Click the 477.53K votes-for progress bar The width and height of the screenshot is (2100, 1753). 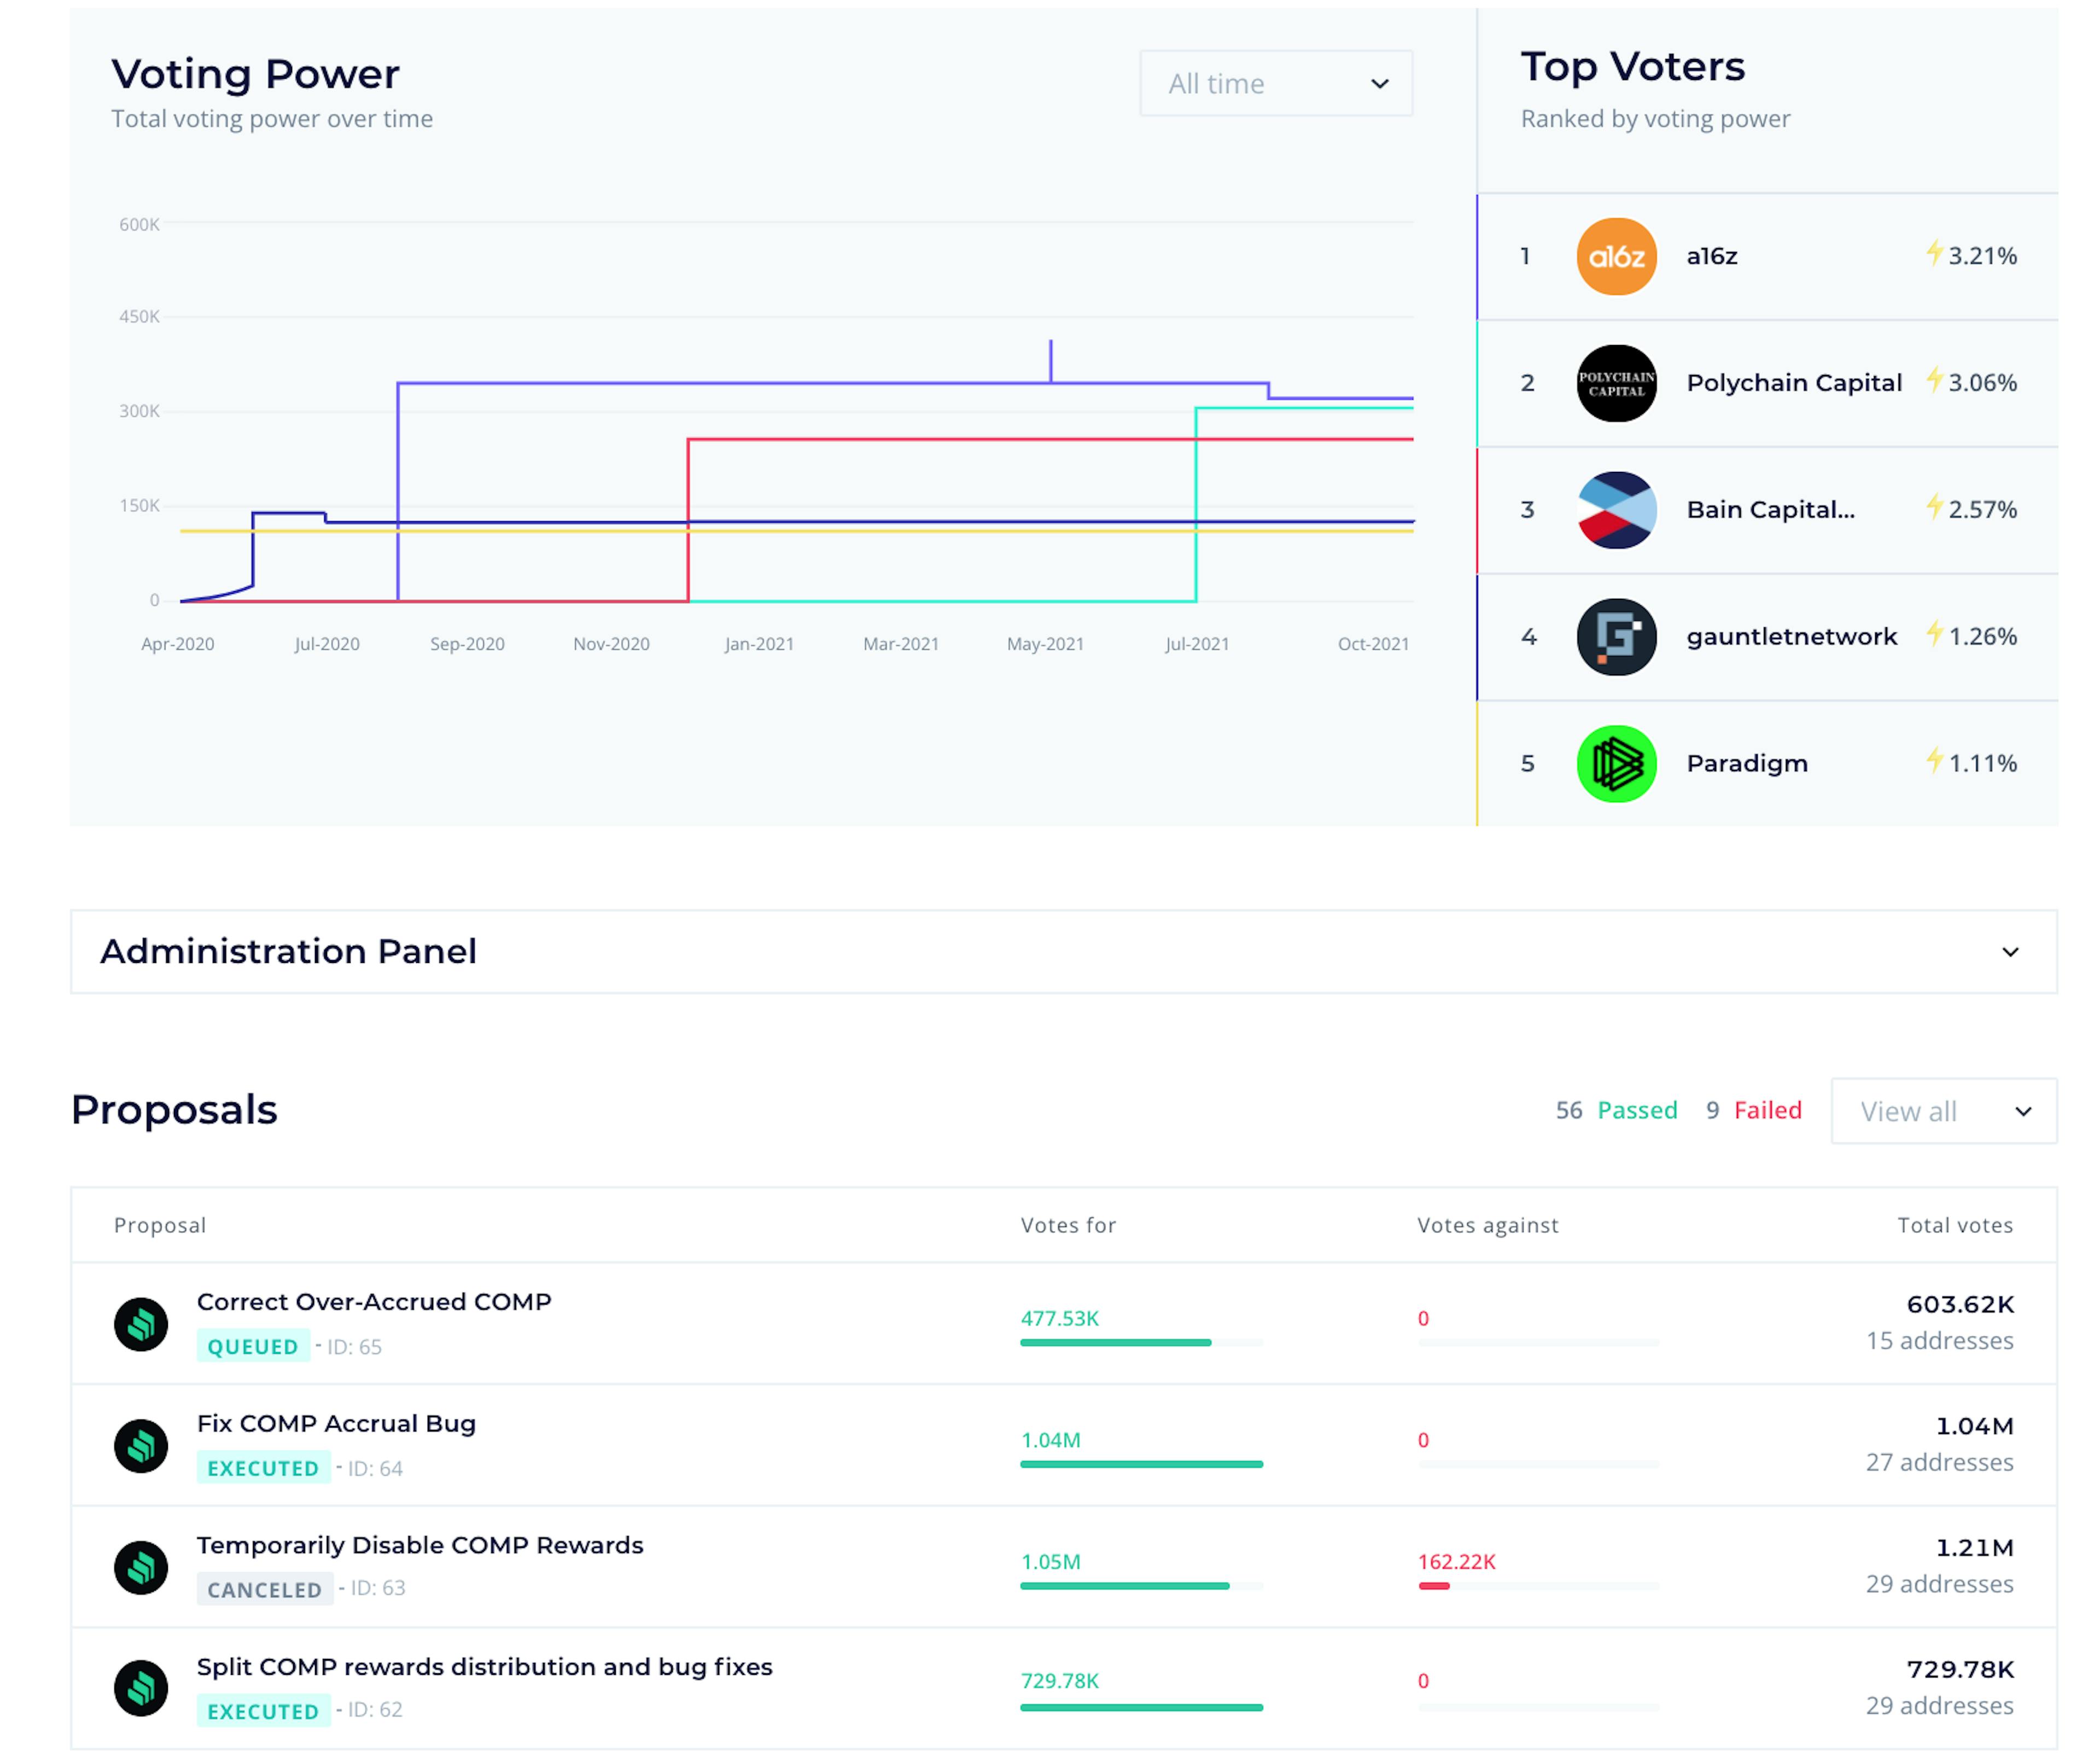coord(1141,1343)
